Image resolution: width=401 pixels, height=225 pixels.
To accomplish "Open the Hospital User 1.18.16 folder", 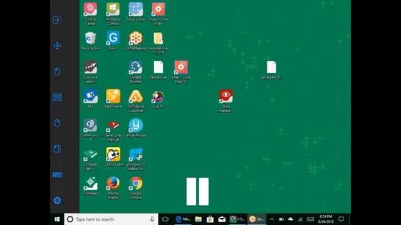I will click(159, 43).
